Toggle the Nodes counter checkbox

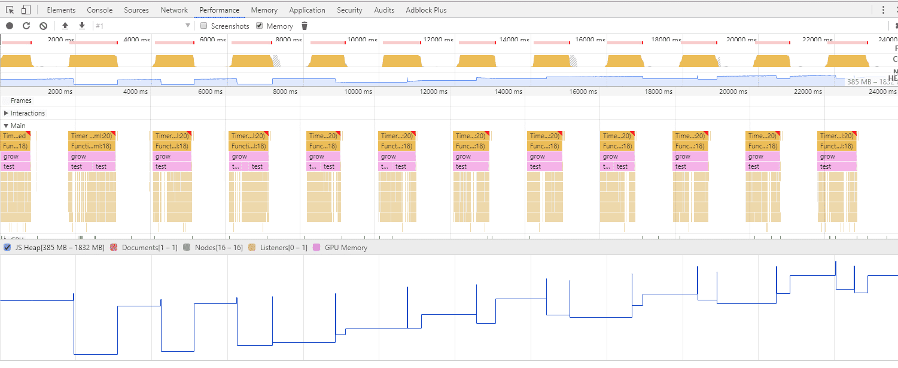(x=187, y=247)
